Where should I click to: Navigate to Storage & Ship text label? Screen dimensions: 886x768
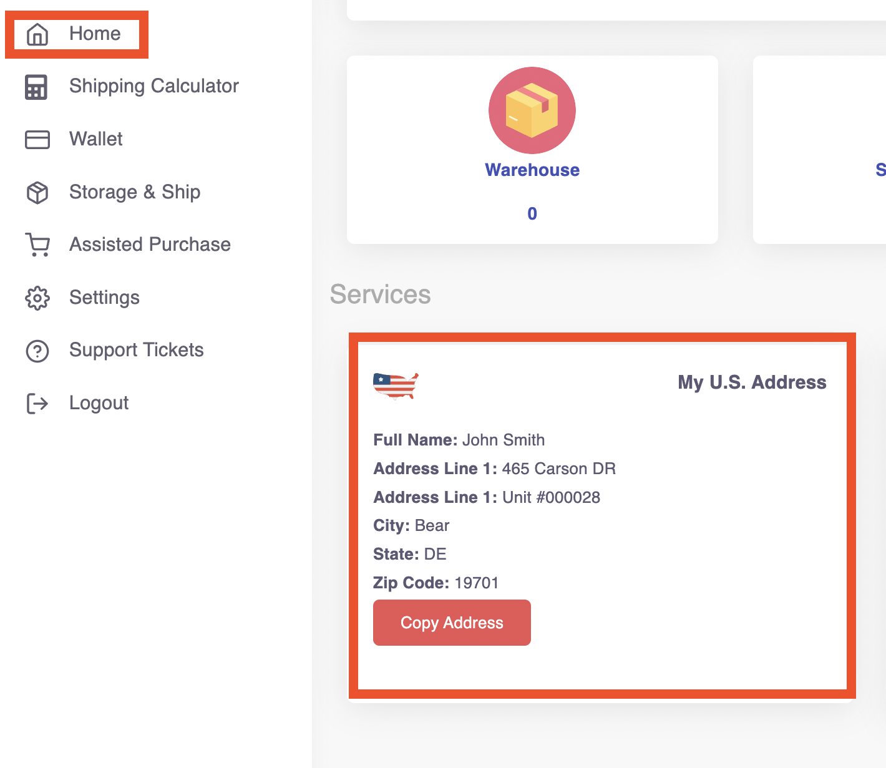click(135, 192)
